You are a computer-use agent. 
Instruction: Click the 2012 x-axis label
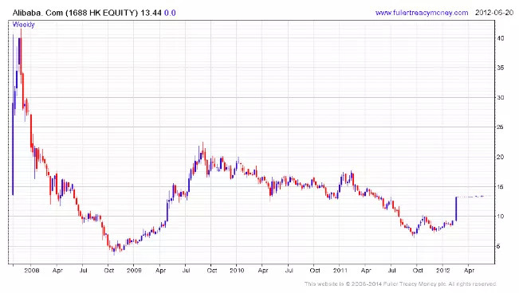(443, 270)
